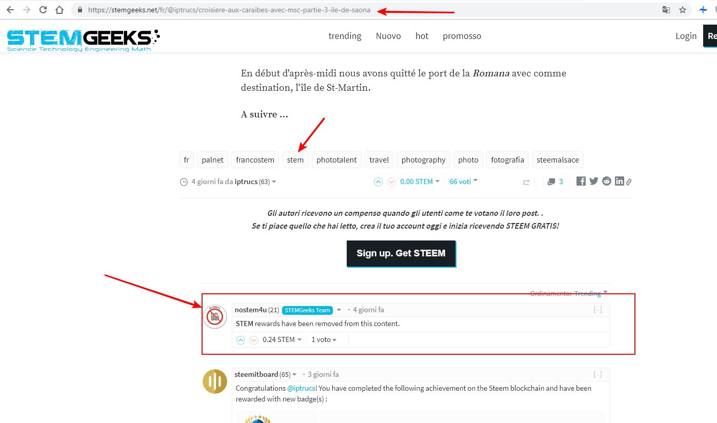Expand the 66 voti voters list
Screen dimensions: 717x423
[x=464, y=181]
